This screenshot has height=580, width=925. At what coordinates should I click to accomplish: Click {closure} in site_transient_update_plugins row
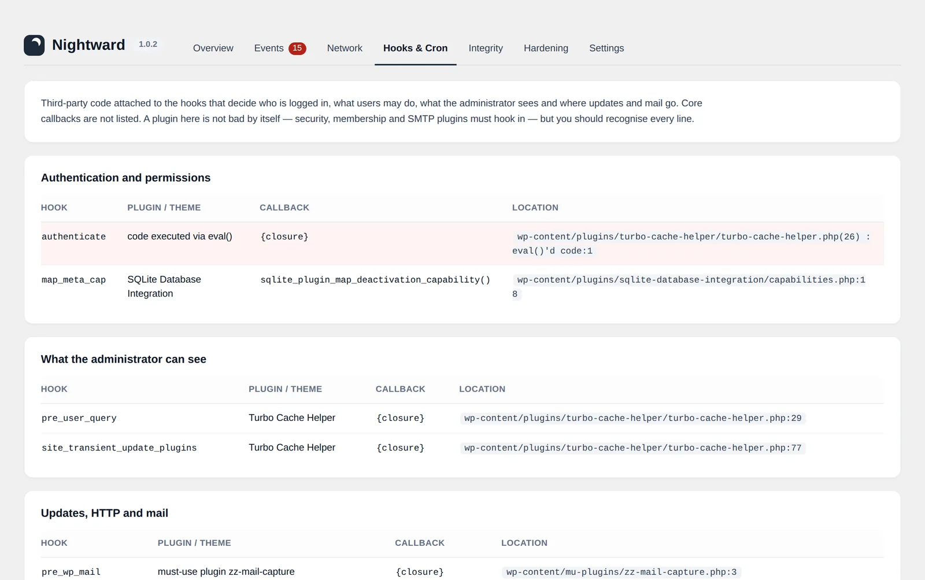pos(401,448)
